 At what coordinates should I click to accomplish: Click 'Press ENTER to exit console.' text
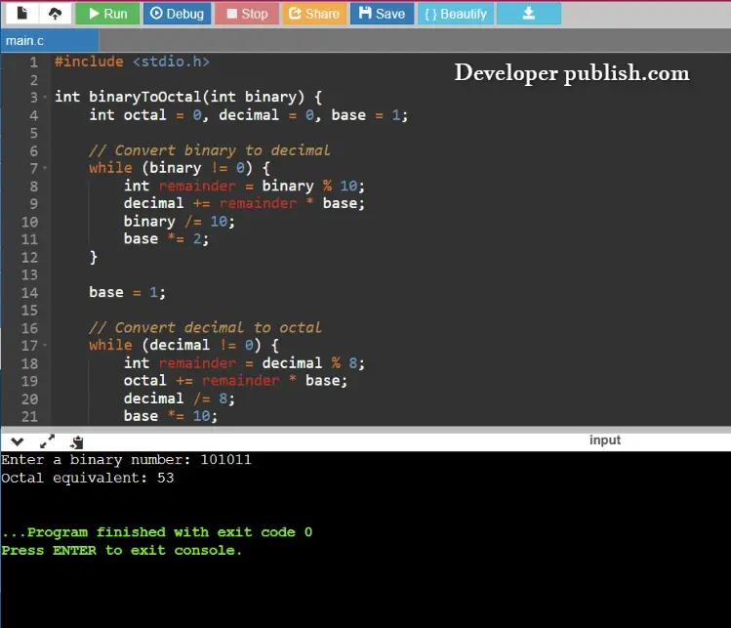pos(122,551)
